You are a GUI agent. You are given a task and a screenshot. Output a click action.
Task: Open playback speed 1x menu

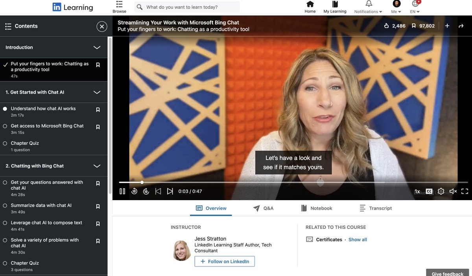click(x=417, y=191)
